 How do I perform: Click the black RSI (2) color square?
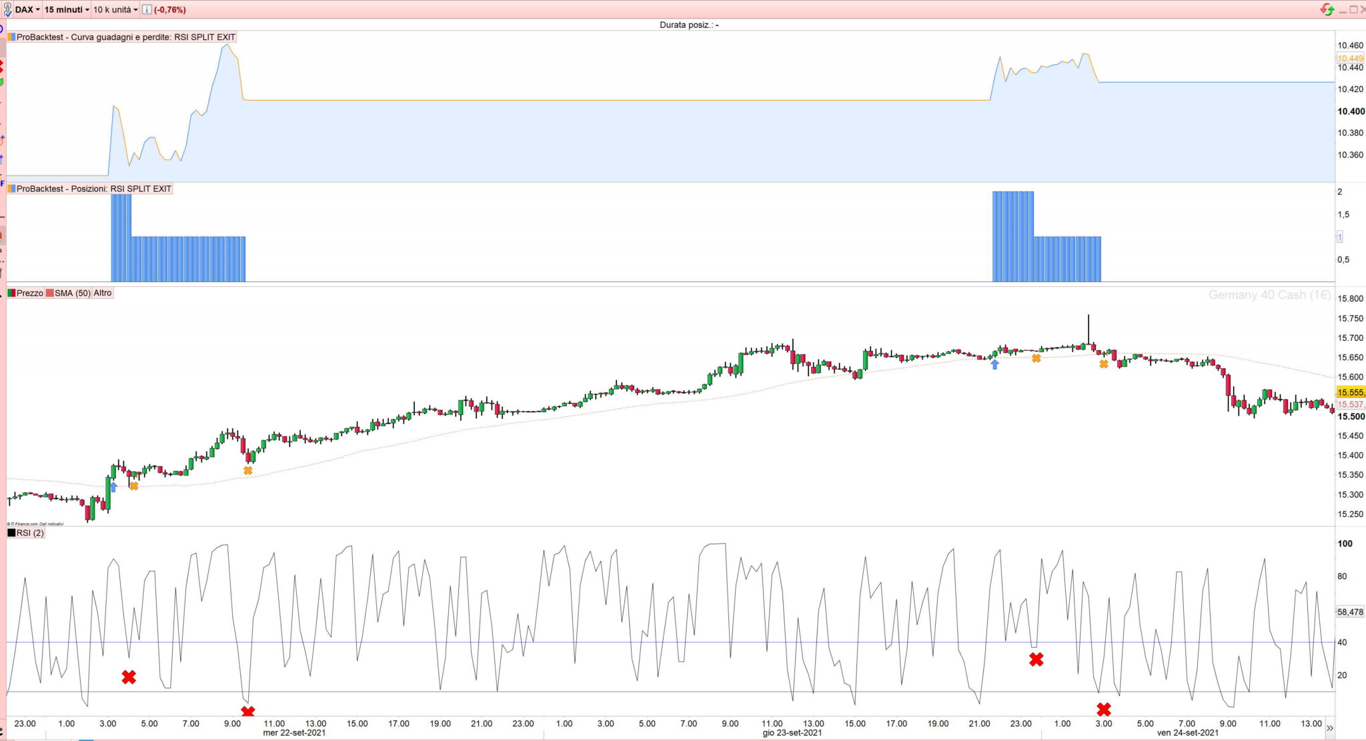pyautogui.click(x=11, y=533)
